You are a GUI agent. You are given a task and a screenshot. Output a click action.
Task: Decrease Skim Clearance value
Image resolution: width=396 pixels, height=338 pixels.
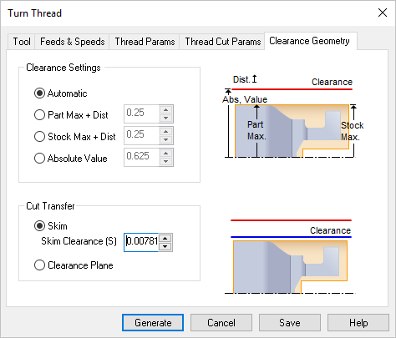[x=165, y=246]
